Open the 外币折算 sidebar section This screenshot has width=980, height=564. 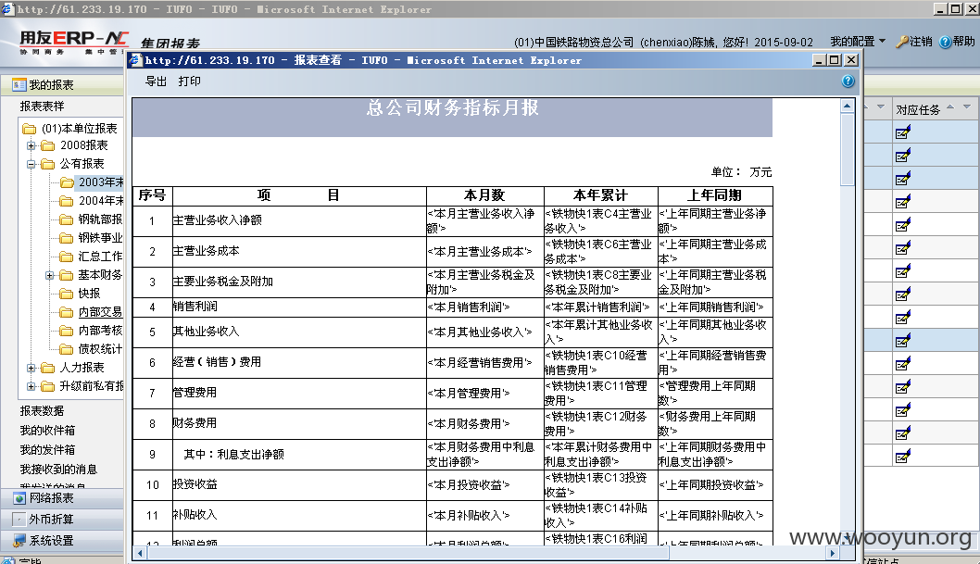point(62,519)
